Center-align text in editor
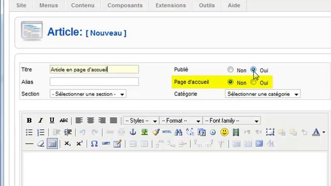331x186 pixels. (91, 120)
